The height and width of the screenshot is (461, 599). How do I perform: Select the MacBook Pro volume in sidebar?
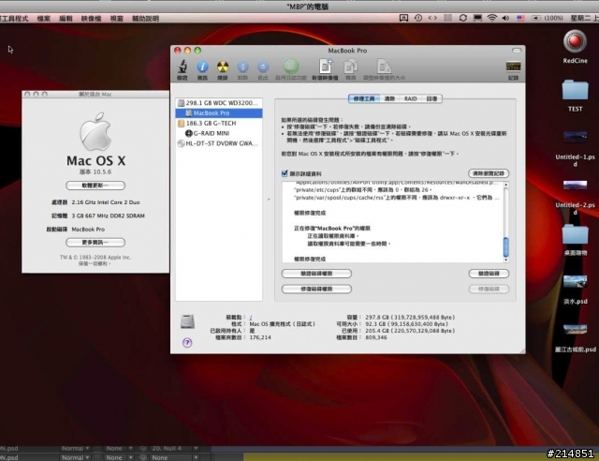[x=219, y=112]
